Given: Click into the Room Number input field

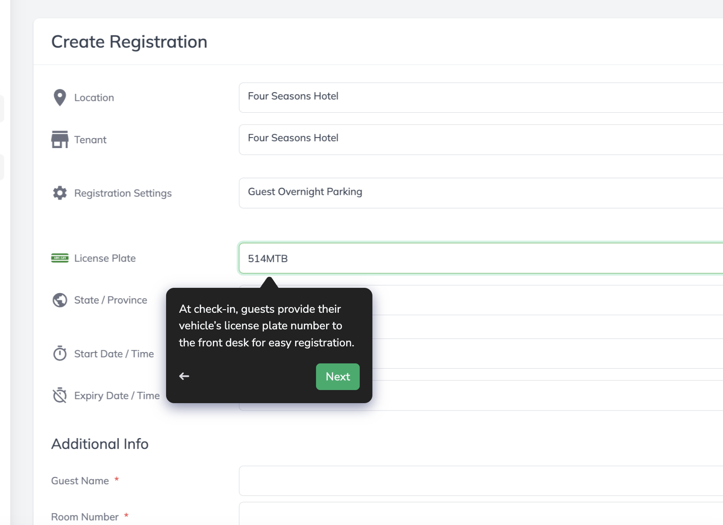Looking at the screenshot, I should coord(481,514).
